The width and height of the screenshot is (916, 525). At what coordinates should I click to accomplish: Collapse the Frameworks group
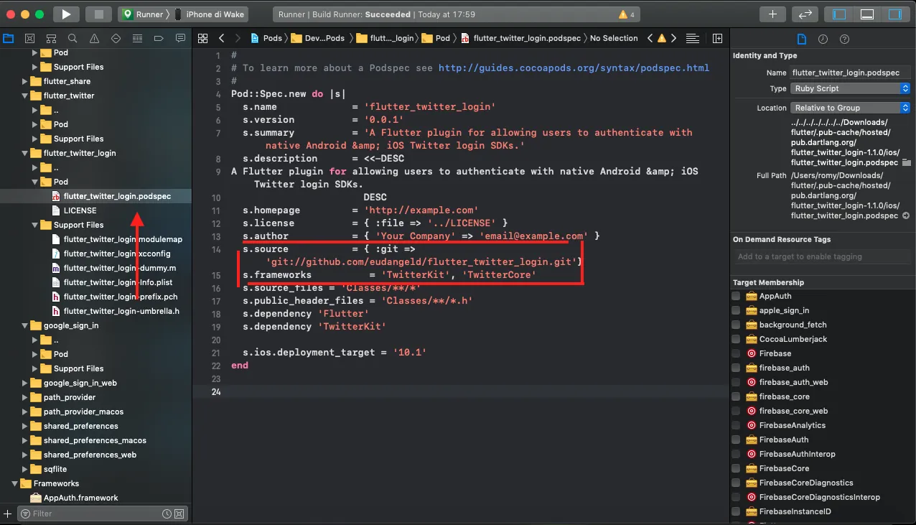click(15, 483)
